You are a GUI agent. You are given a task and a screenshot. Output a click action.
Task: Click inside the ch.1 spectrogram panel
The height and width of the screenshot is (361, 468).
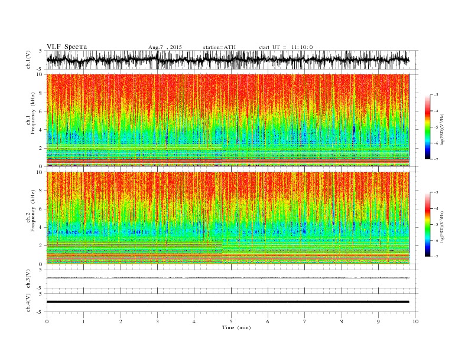[227, 120]
